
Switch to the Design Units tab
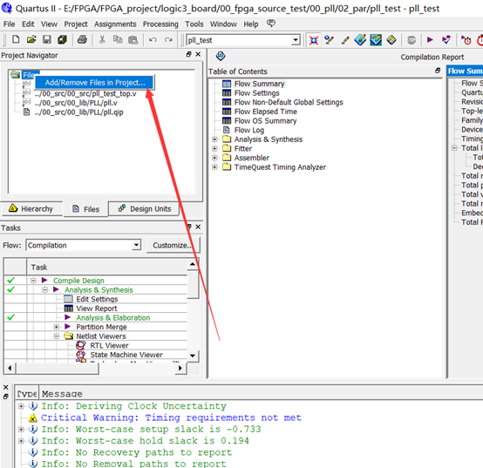pyautogui.click(x=145, y=209)
